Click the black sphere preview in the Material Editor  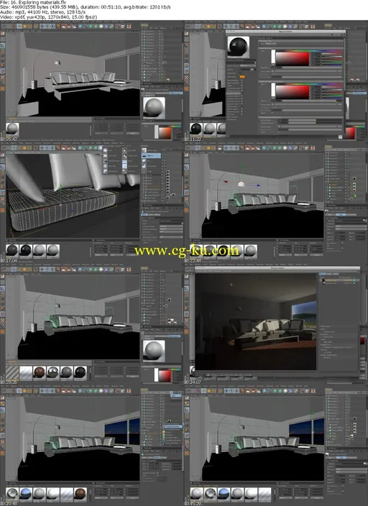238,47
